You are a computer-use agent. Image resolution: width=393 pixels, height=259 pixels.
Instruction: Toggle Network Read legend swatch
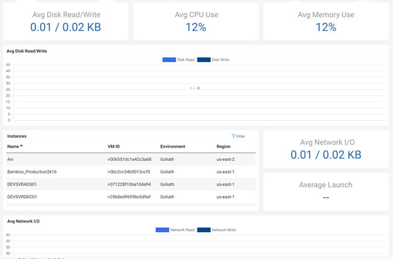162,230
